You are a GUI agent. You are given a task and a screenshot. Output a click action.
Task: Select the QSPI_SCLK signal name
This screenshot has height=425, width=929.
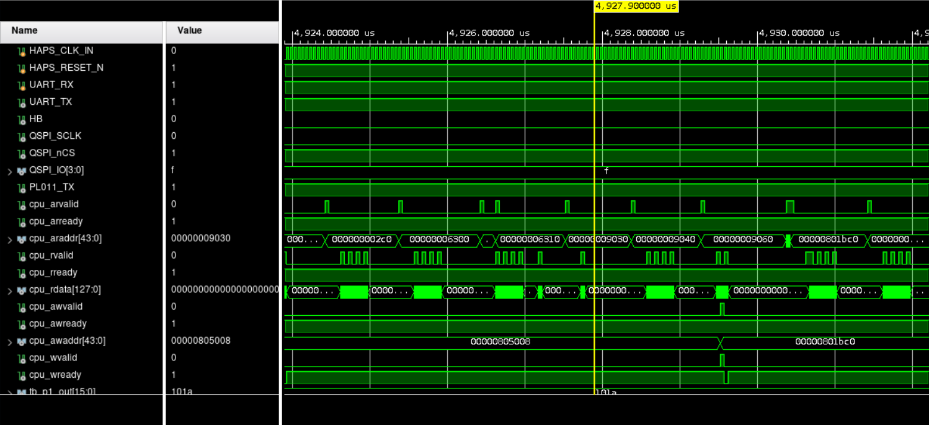point(55,136)
